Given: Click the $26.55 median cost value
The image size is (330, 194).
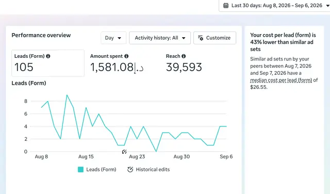Looking at the screenshot, I should [x=258, y=87].
